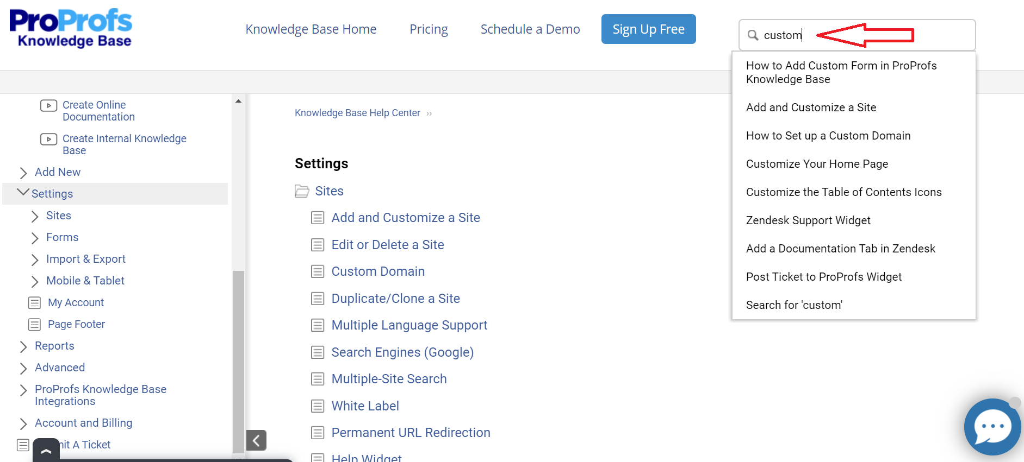Open Pricing in top navigation
Image resolution: width=1024 pixels, height=462 pixels.
(429, 29)
